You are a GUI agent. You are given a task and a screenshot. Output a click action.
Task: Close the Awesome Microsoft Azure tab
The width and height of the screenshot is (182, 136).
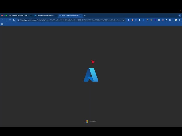31,15
